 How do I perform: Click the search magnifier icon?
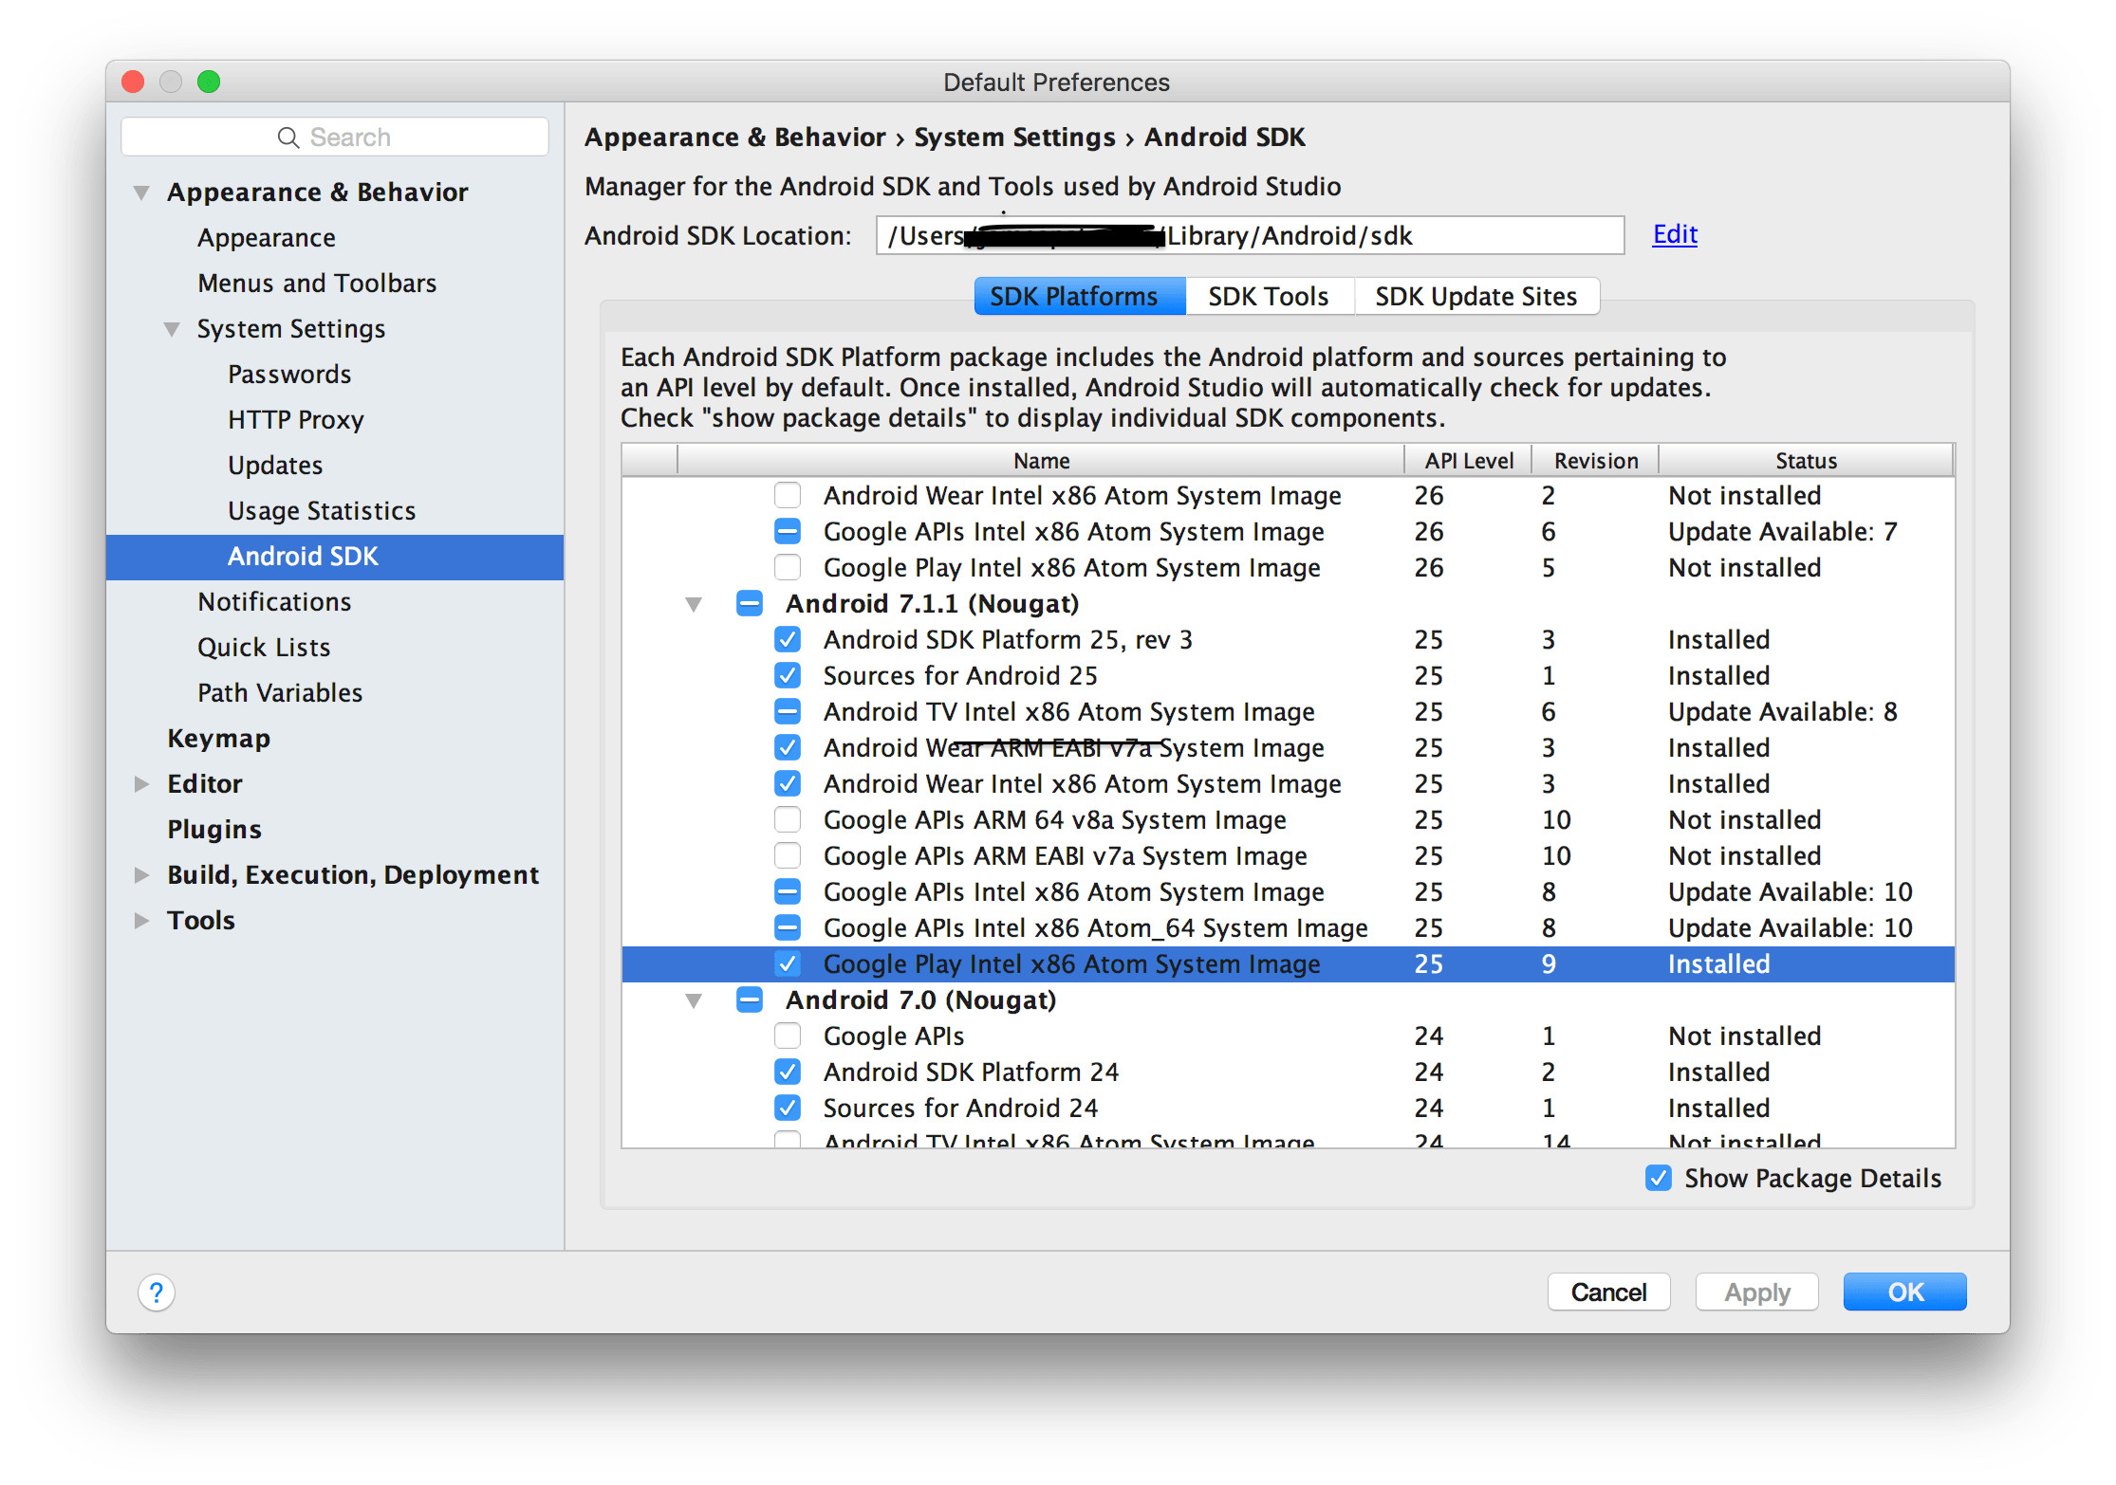288,137
